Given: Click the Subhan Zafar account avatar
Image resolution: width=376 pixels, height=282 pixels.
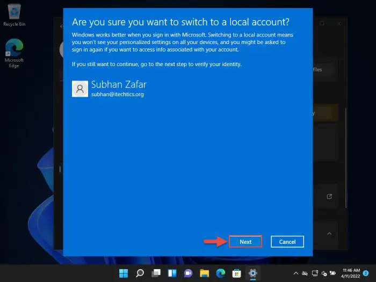Looking at the screenshot, I should (79, 89).
